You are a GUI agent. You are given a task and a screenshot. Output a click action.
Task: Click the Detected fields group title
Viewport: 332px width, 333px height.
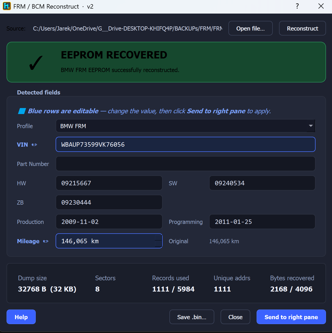click(x=39, y=92)
